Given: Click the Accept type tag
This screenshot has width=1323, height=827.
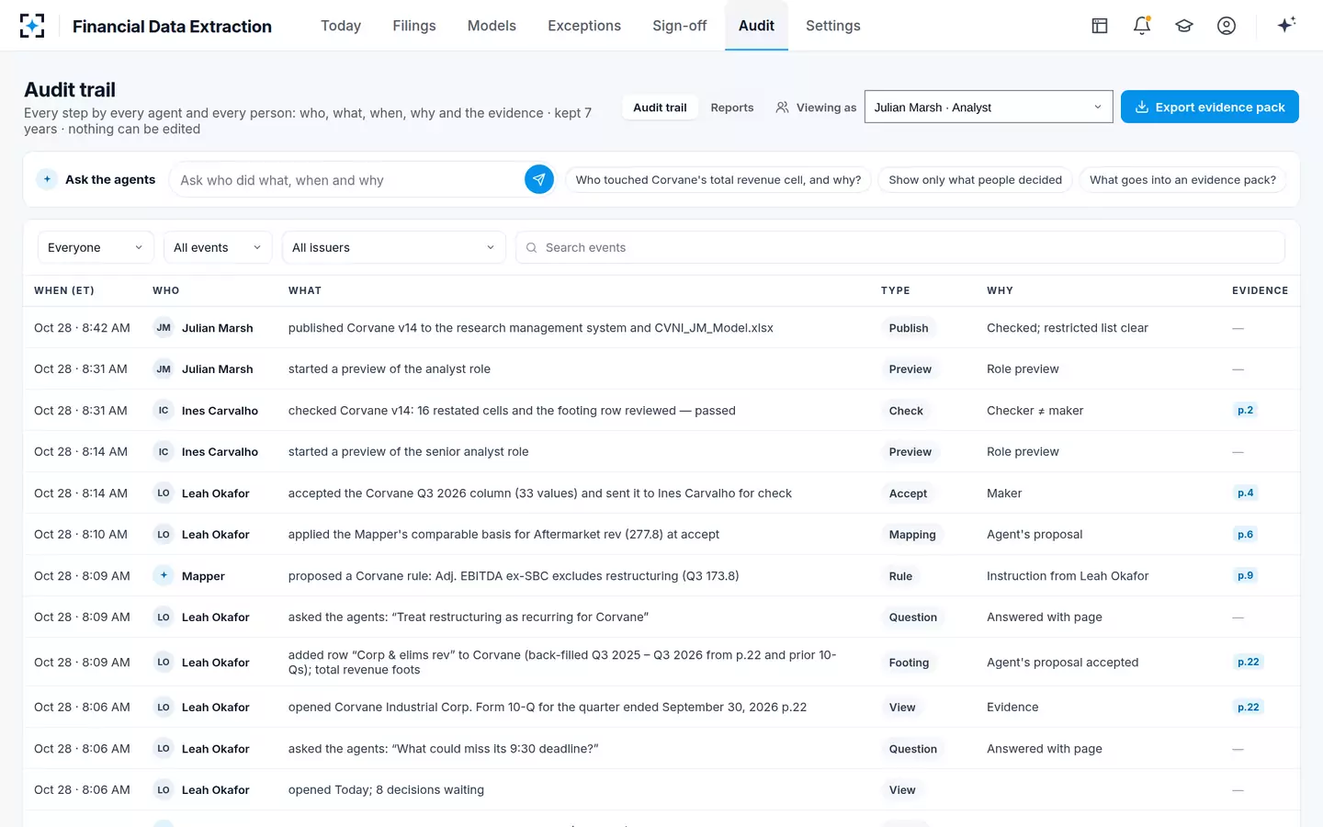Looking at the screenshot, I should pyautogui.click(x=908, y=493).
